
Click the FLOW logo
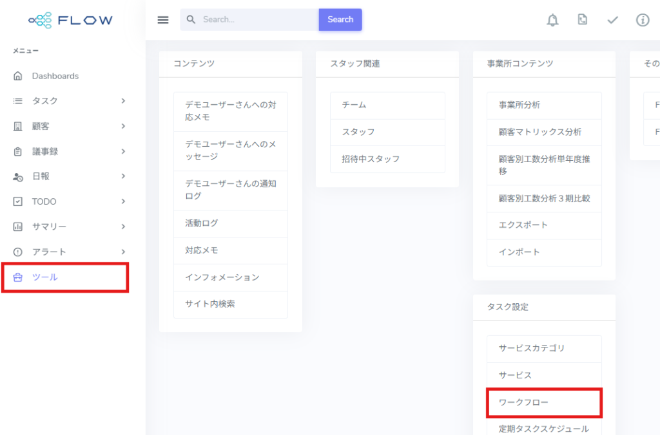pyautogui.click(x=71, y=20)
